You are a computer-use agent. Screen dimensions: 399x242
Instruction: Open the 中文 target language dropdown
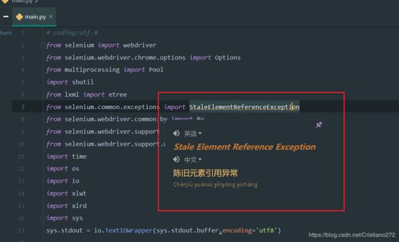click(x=193, y=159)
